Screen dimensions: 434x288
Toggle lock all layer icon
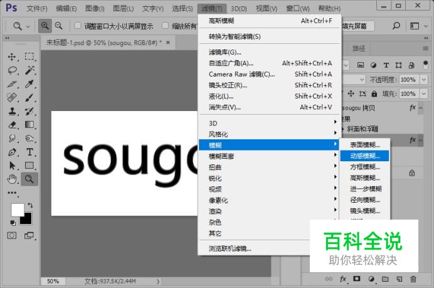coord(374,93)
